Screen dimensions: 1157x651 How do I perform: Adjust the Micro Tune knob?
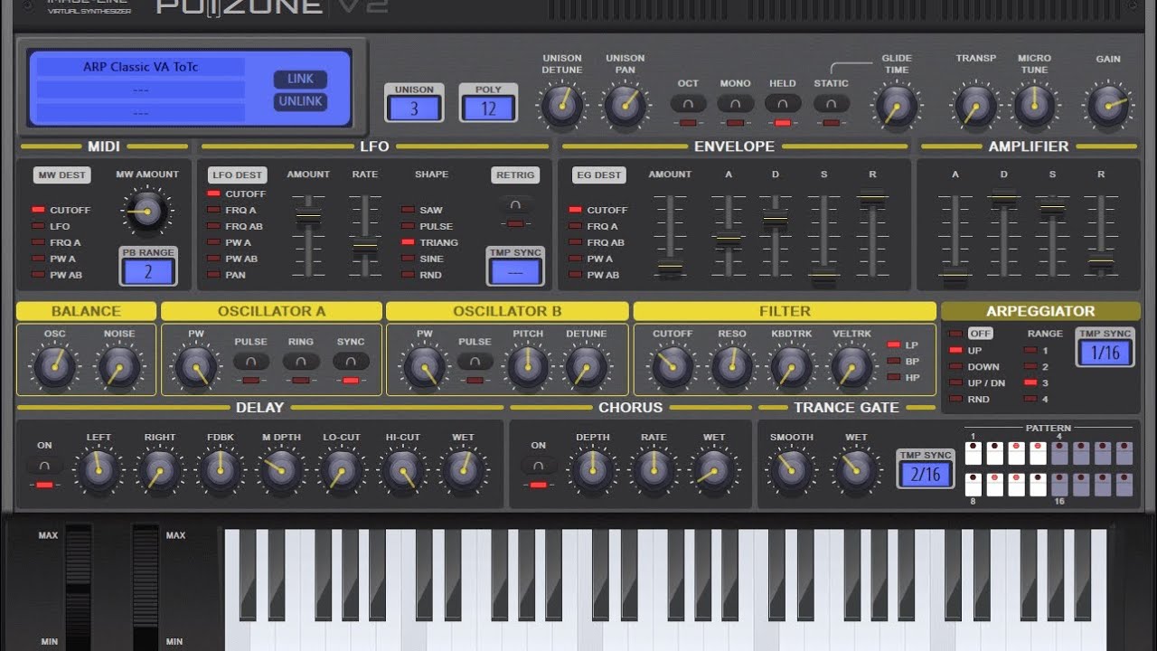[x=1035, y=106]
